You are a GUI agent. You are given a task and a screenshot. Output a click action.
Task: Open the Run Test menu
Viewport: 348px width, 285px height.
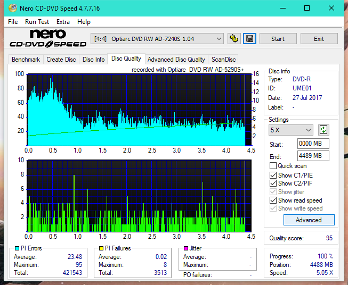tap(37, 22)
